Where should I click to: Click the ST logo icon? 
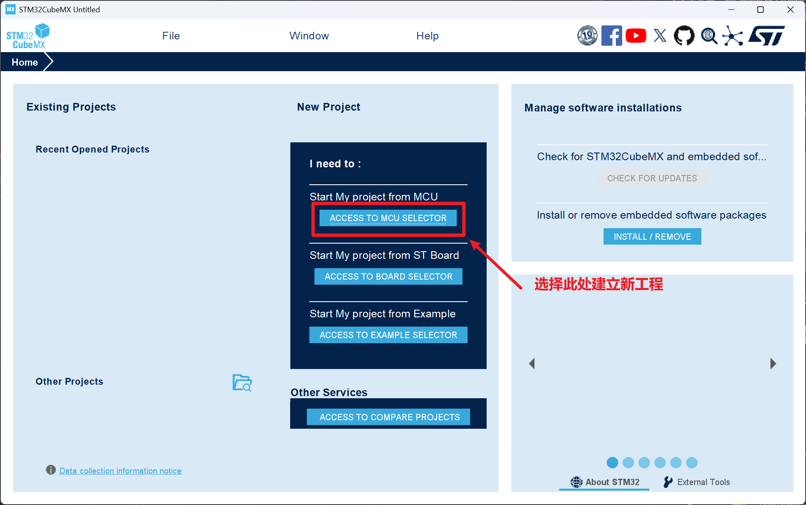[766, 36]
